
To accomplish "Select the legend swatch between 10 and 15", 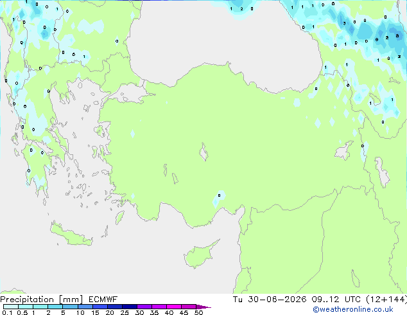I will (85, 307).
